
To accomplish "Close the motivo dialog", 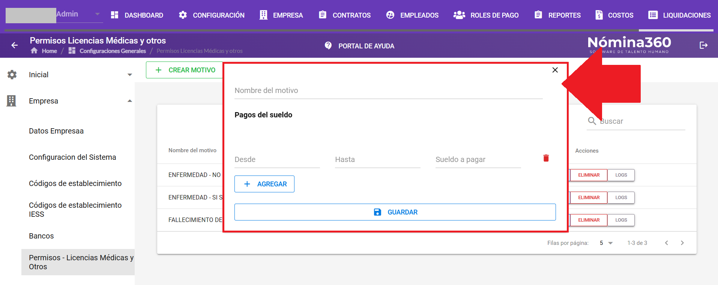I will (555, 70).
